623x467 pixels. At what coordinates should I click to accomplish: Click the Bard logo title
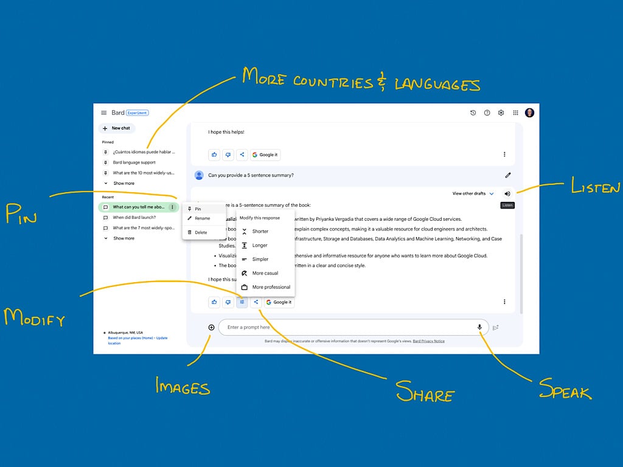click(118, 112)
